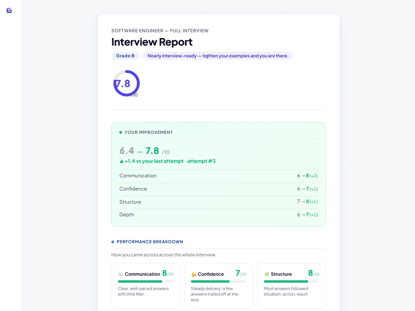Screen dimensions: 415x311
Task: Click Confidence card score 7/10
Action: [241, 273]
